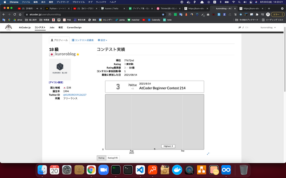Click AtCoder Beginner Contest 214 in graph header

[162, 88]
